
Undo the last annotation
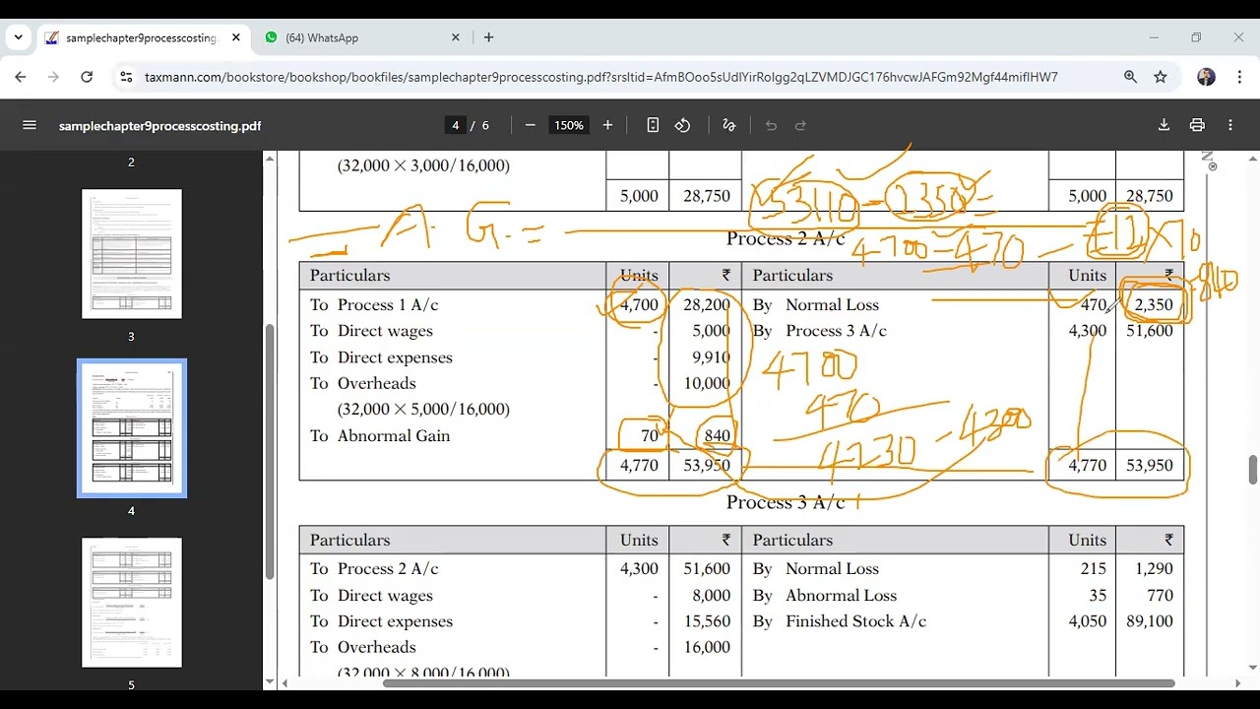click(x=771, y=125)
